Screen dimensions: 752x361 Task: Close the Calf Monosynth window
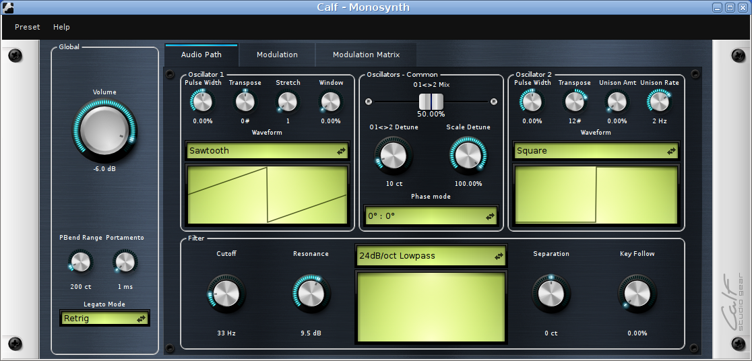pos(741,7)
